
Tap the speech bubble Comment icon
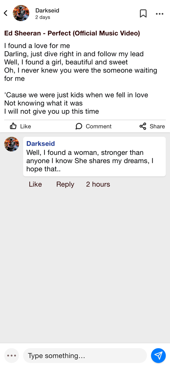pos(79,127)
